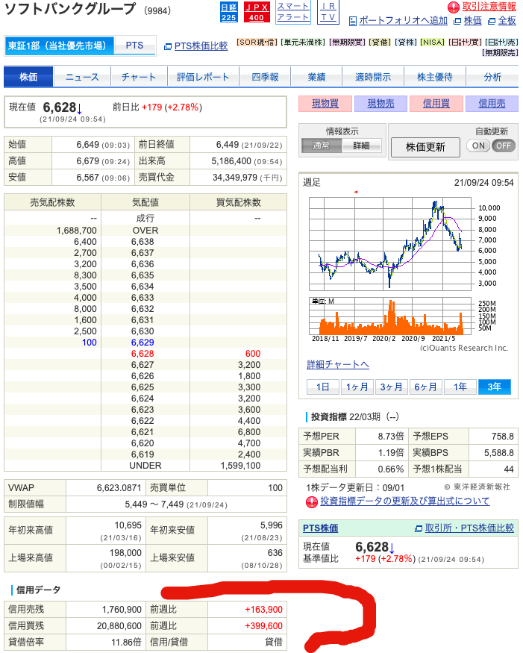Turn auto-refresh OFF
The height and width of the screenshot is (653, 523).
(x=504, y=146)
